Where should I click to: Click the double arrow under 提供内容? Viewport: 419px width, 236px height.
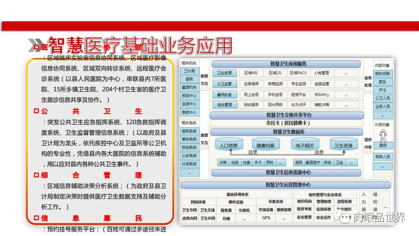368,152
